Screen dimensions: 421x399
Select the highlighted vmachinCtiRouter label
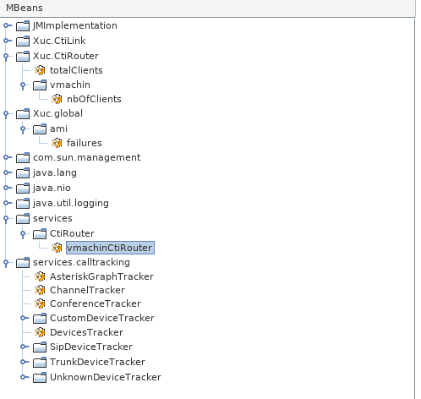(x=110, y=248)
